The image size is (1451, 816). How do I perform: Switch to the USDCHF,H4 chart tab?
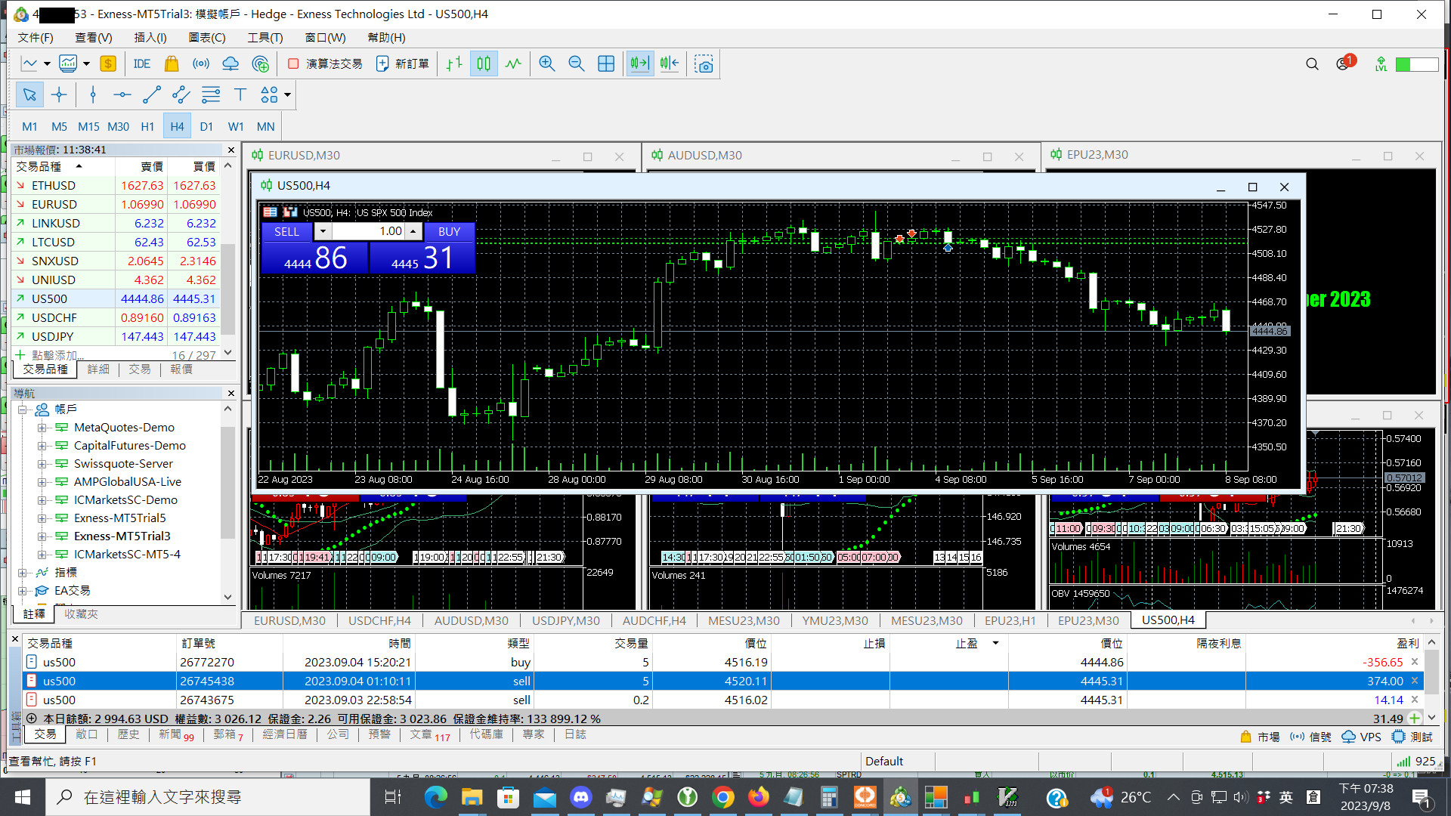[x=379, y=620]
